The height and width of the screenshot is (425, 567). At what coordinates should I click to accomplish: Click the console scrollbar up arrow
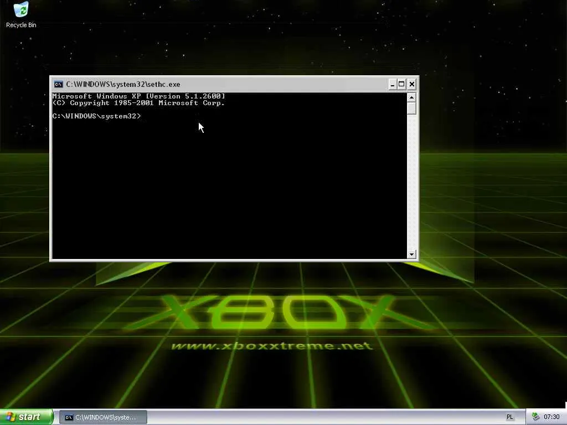point(411,97)
